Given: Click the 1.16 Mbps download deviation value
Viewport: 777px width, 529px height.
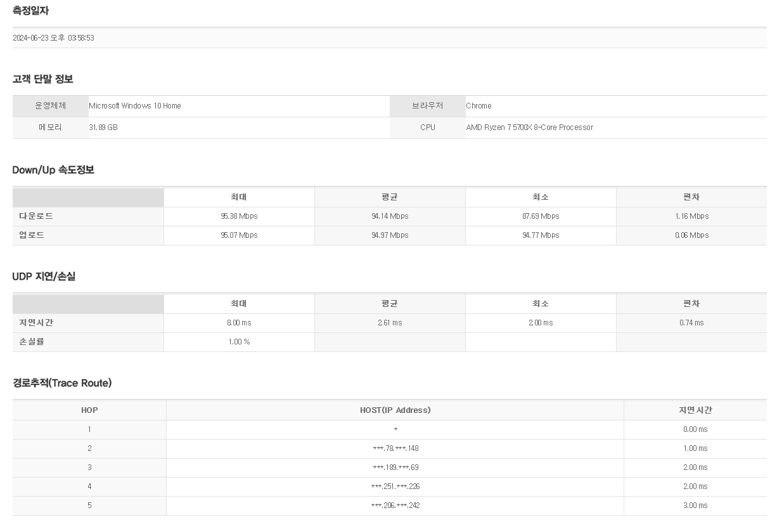Looking at the screenshot, I should click(691, 216).
